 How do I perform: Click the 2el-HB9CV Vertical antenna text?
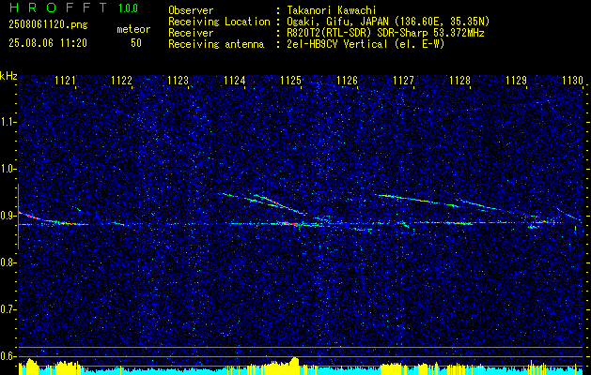[366, 44]
